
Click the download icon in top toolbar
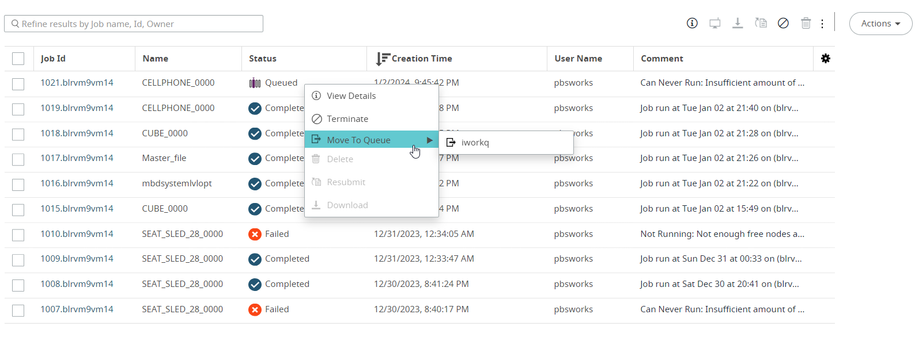coord(737,23)
